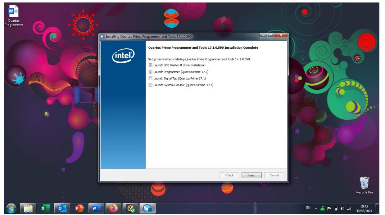Screen dimensions: 385x215
Task: Enable Launch System Console checkbox
Action: pos(151,85)
